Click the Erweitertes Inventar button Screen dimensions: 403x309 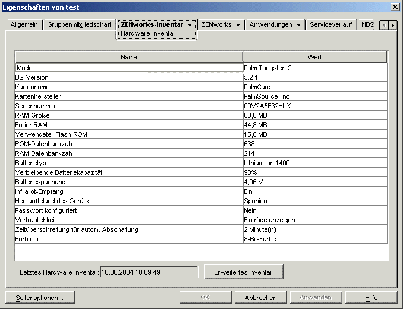coord(243,272)
